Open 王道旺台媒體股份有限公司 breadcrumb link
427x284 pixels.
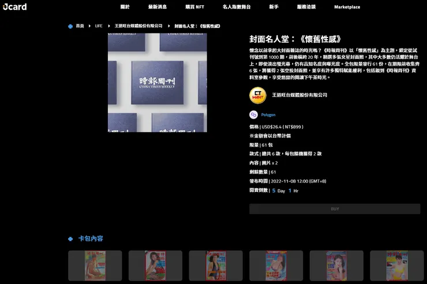138,26
